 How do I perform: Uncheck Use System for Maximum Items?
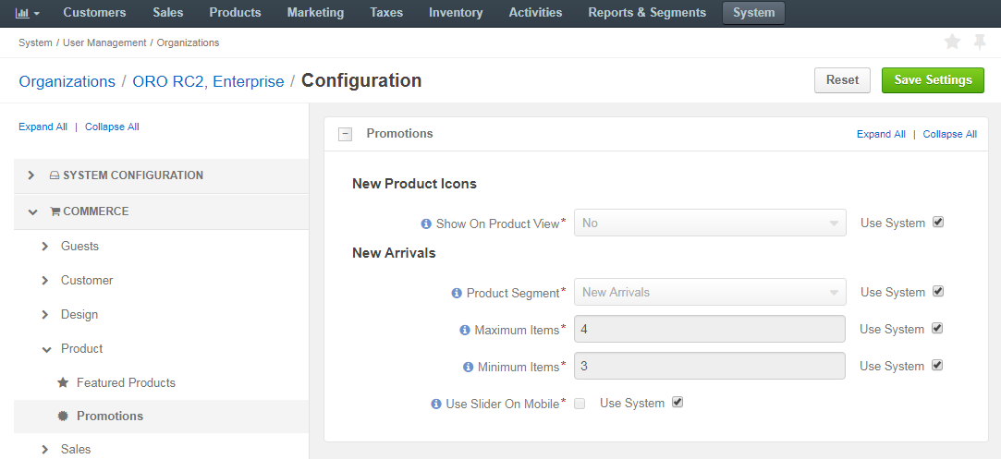click(937, 328)
